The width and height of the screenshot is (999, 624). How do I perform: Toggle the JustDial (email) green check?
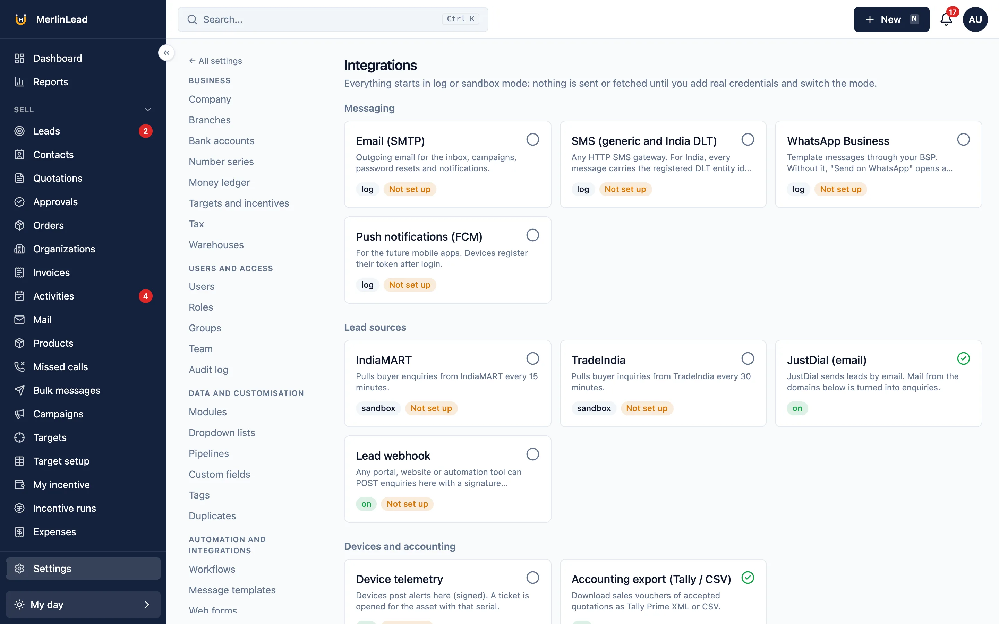963,359
